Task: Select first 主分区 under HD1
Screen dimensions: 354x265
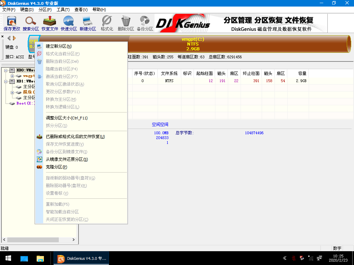Action: 29,87
